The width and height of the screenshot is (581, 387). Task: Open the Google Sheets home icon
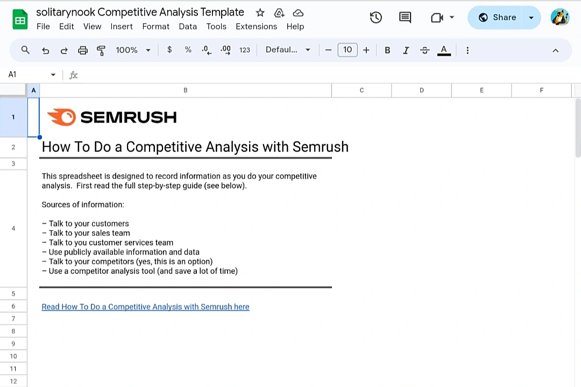coord(20,19)
